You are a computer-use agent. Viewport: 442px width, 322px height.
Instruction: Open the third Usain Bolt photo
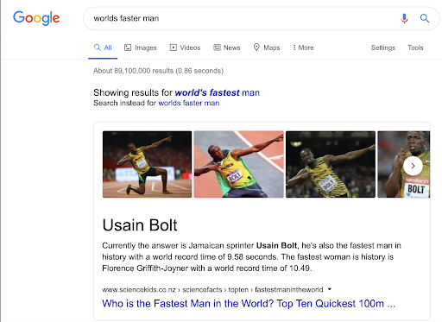tap(331, 164)
